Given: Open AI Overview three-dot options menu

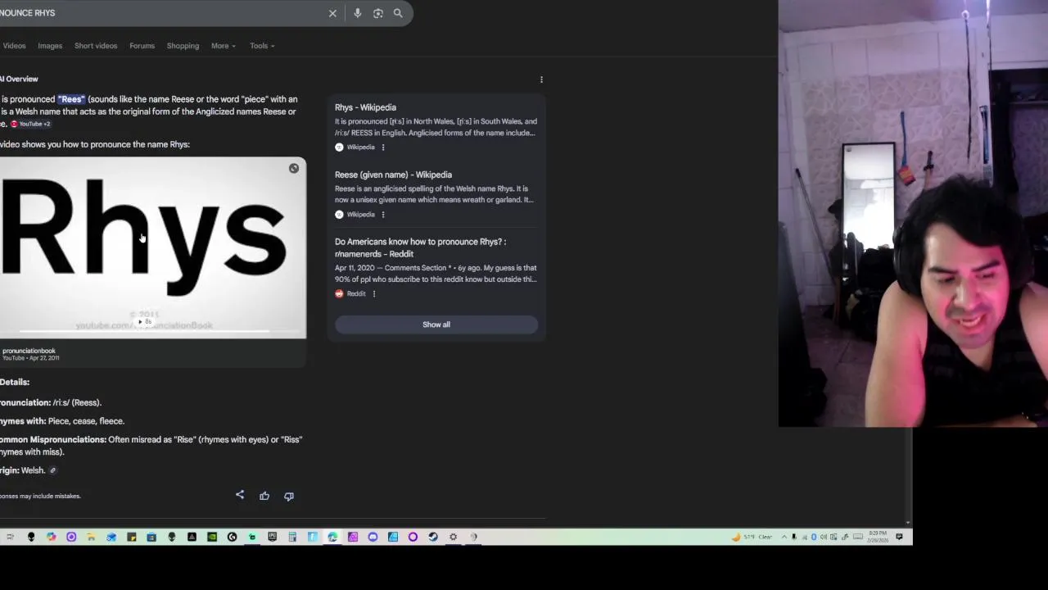Looking at the screenshot, I should point(541,79).
